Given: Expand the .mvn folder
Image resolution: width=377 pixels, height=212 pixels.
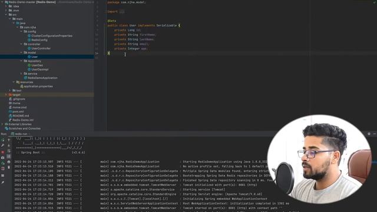Looking at the screenshot, I should tap(6, 11).
